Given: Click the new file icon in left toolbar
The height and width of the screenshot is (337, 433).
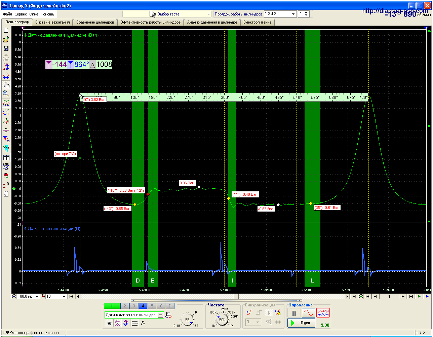Looking at the screenshot, I should point(6,30).
